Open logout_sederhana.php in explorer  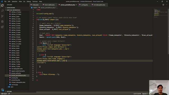(18, 71)
